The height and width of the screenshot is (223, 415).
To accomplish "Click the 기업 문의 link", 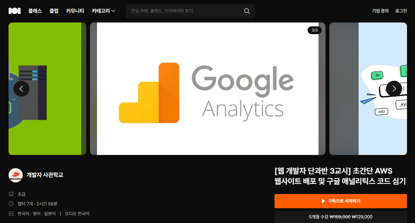I will point(380,11).
